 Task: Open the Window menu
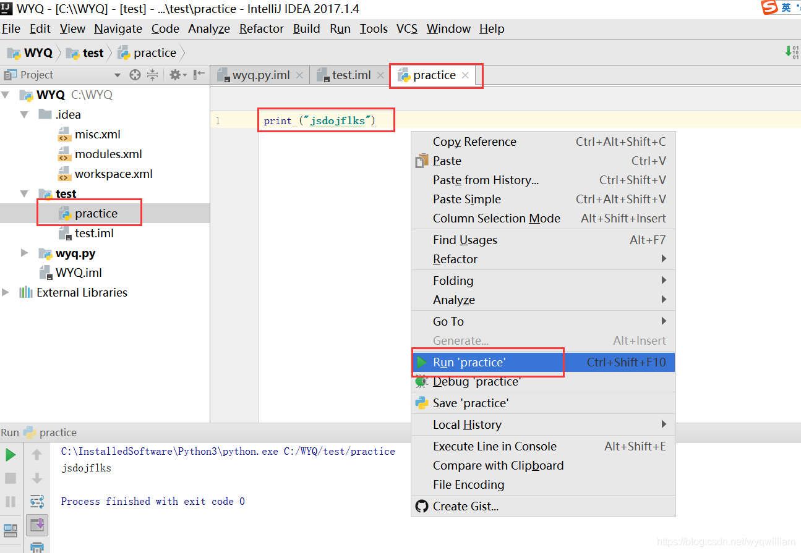pos(448,29)
